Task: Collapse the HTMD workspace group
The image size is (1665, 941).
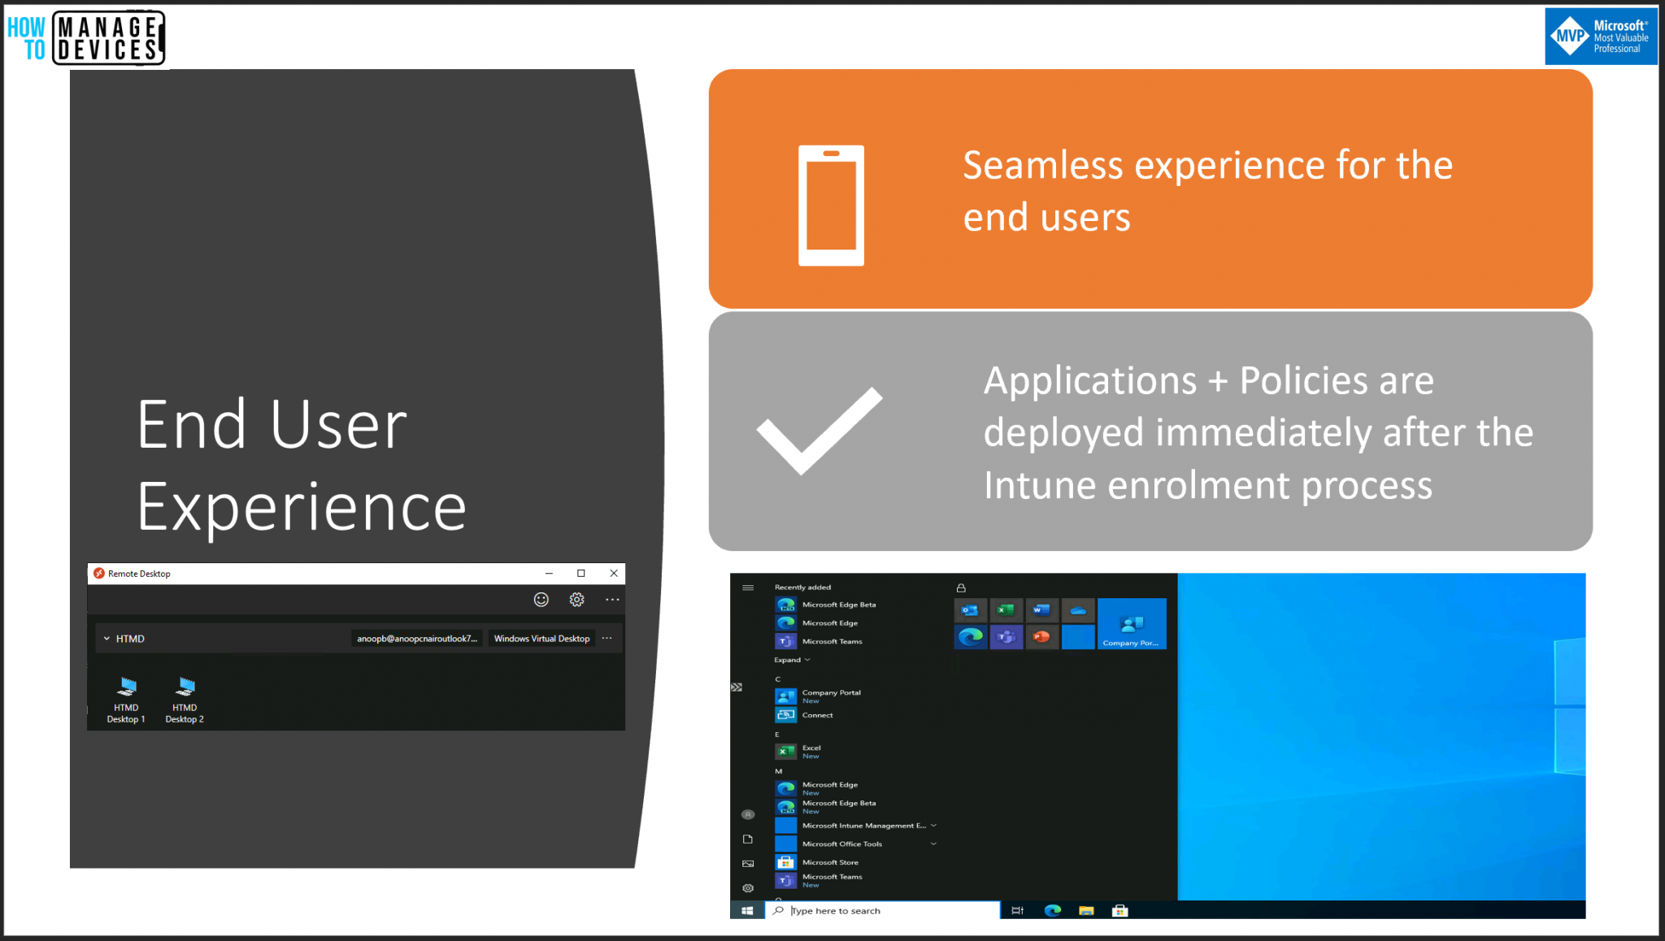Action: click(107, 638)
